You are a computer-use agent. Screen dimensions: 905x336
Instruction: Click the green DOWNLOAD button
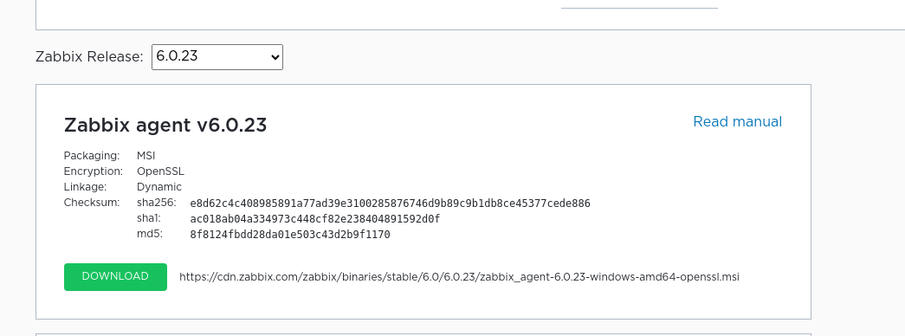115,277
